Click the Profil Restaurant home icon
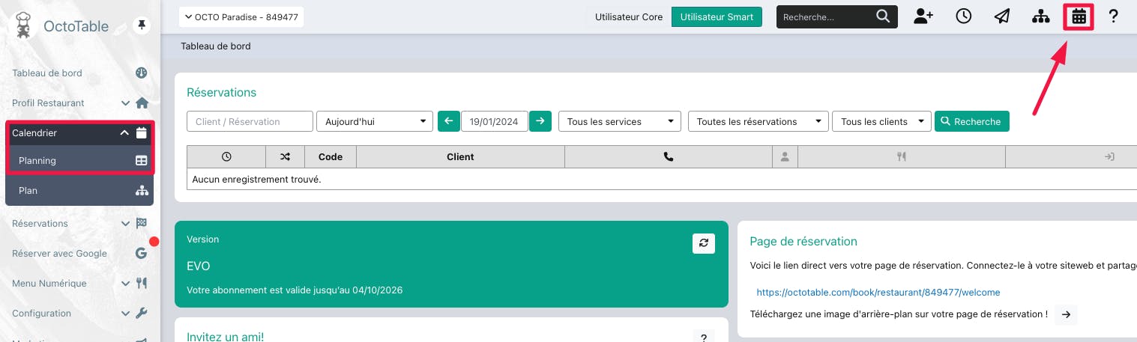This screenshot has height=342, width=1137. [x=142, y=103]
